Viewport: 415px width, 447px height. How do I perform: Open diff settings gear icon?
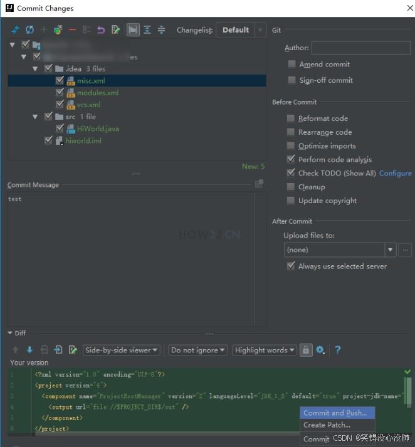[320, 350]
